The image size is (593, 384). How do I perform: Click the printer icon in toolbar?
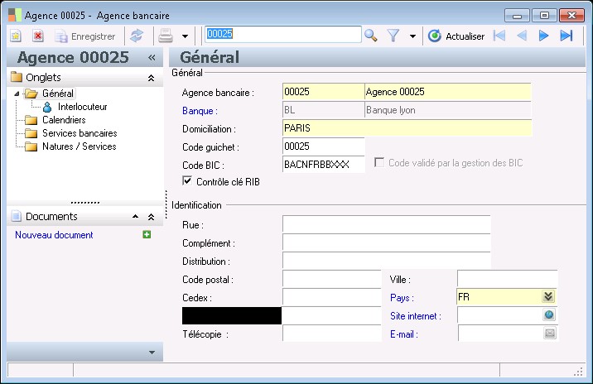(166, 36)
